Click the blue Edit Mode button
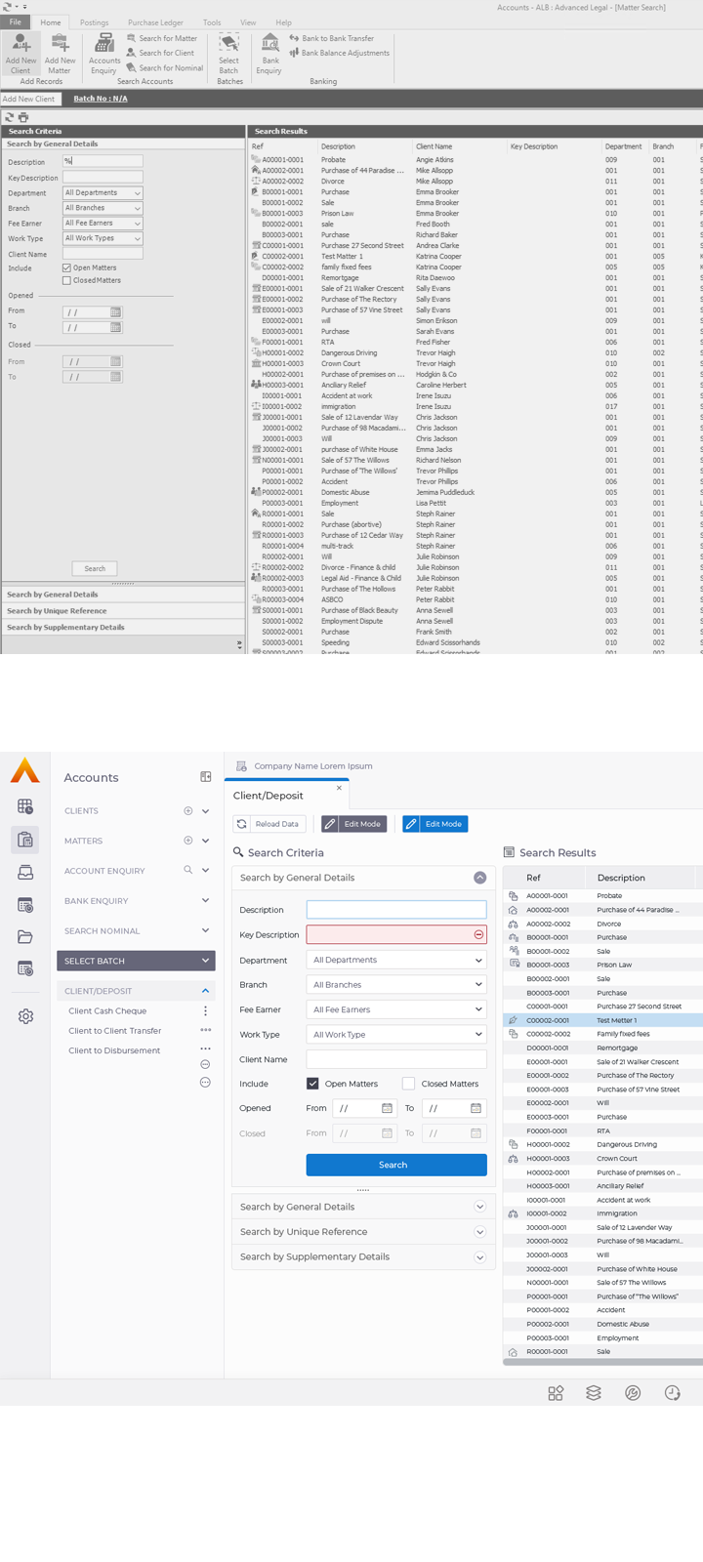This screenshot has width=703, height=1562. click(x=435, y=824)
